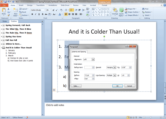The height and width of the screenshot is (119, 166).
Task: Open the Arrange objects menu
Action: (115, 12)
